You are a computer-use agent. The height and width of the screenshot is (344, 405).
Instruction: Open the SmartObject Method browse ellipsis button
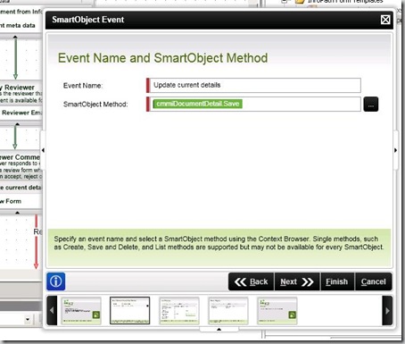[371, 105]
